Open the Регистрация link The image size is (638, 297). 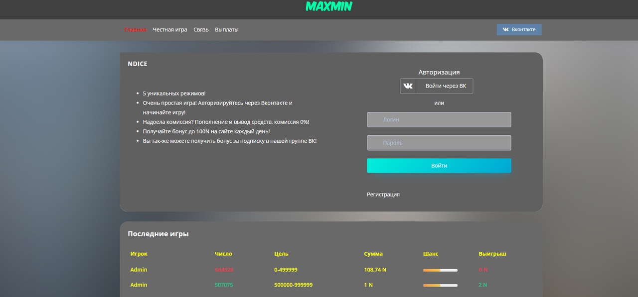click(x=383, y=195)
